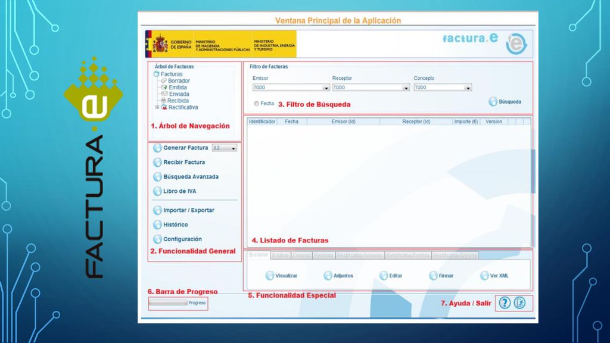The width and height of the screenshot is (610, 343).
Task: Sort by the Receptor (Id) column header
Action: tap(416, 121)
